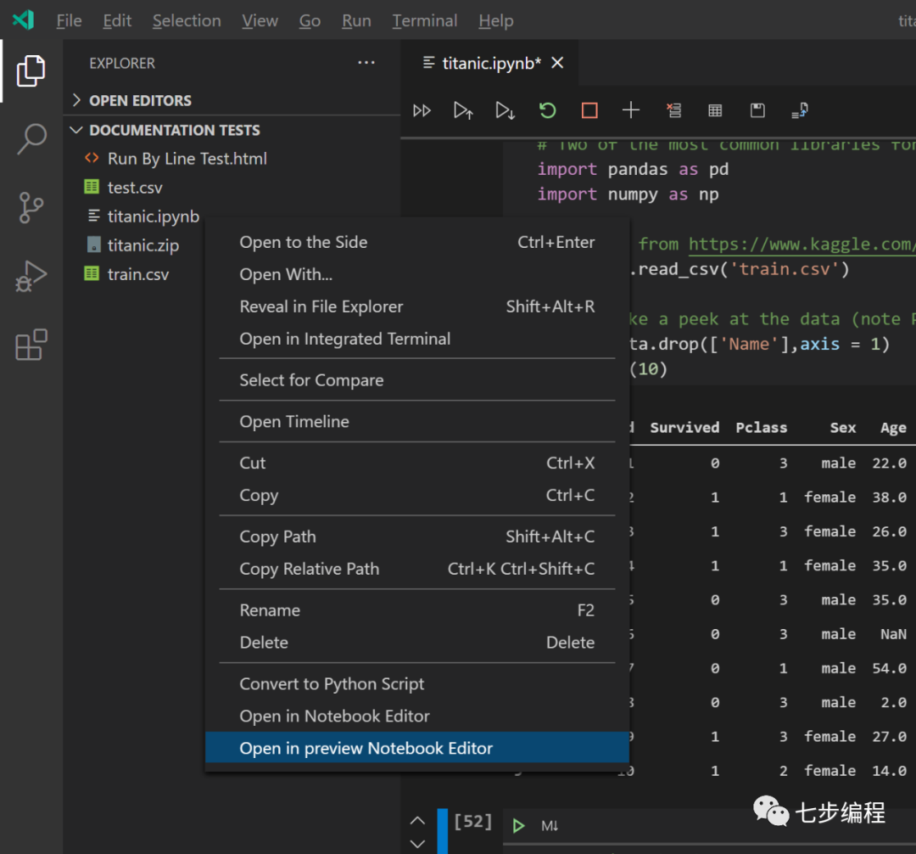Restart the kernel with green restart icon
The image size is (916, 854).
[547, 110]
